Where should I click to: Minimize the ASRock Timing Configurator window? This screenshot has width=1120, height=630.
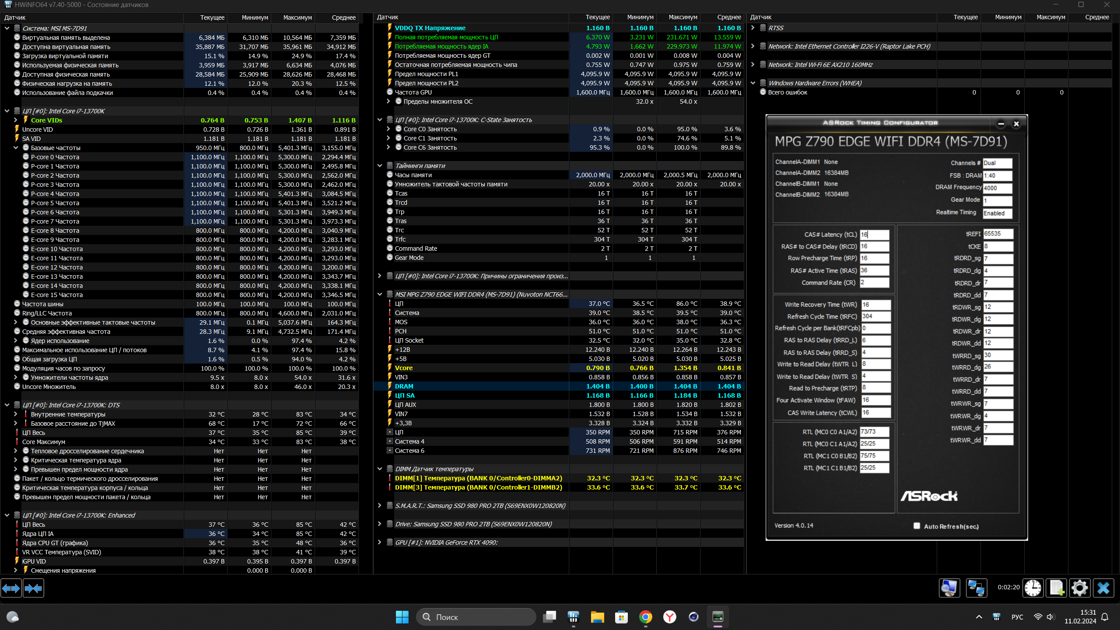tap(1001, 124)
